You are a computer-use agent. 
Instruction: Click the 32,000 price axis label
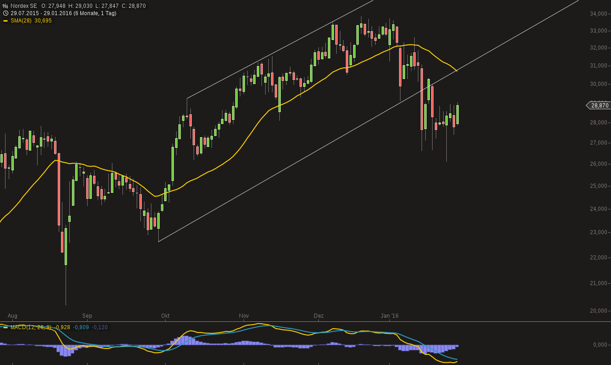(x=599, y=48)
